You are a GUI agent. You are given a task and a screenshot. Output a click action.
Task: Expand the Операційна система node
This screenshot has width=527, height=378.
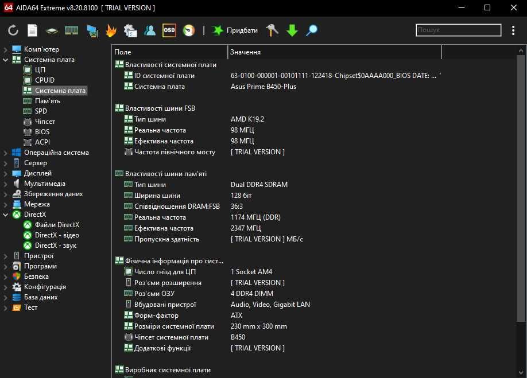tap(5, 153)
